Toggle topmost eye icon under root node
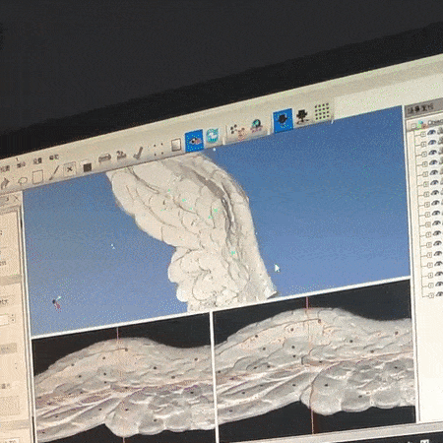The width and height of the screenshot is (443, 443). tap(431, 132)
